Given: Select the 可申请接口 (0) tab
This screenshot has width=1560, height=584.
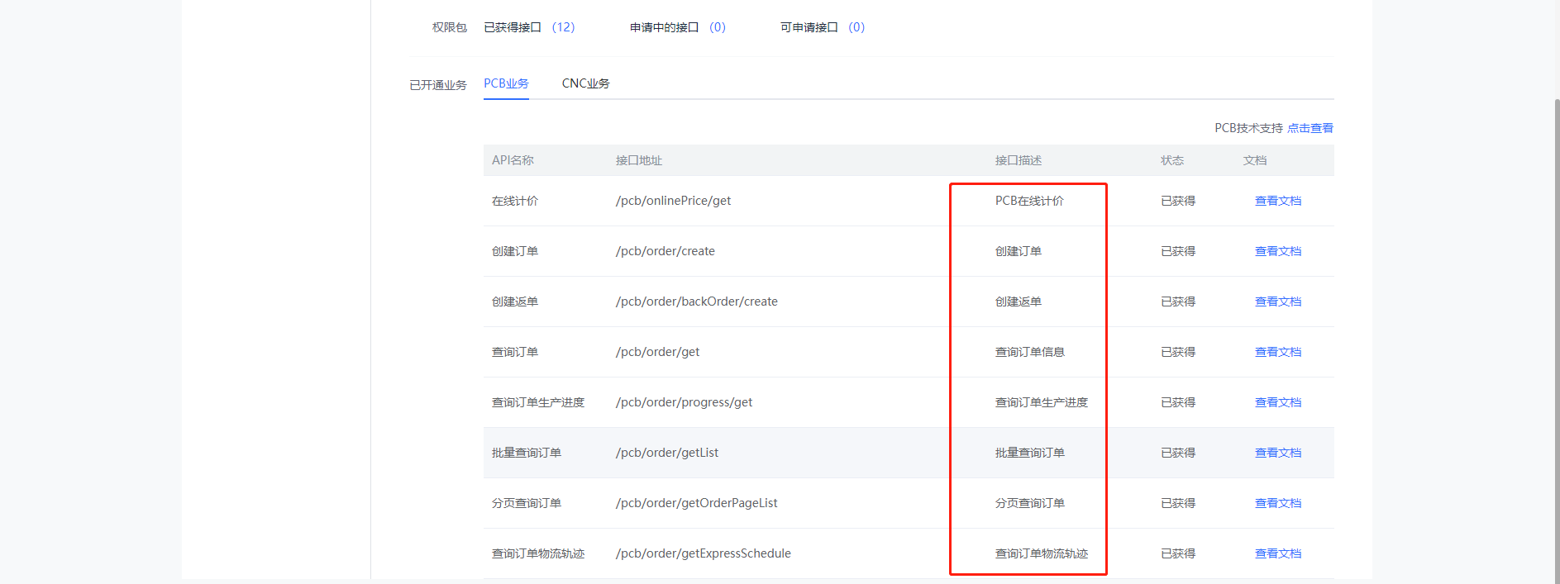Looking at the screenshot, I should pos(822,27).
